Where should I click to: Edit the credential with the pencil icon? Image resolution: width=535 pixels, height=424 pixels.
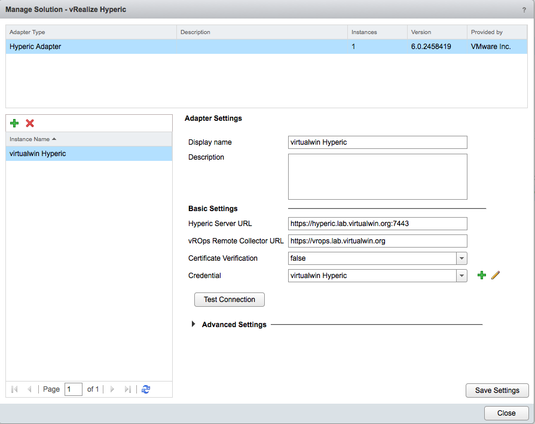[x=496, y=275]
